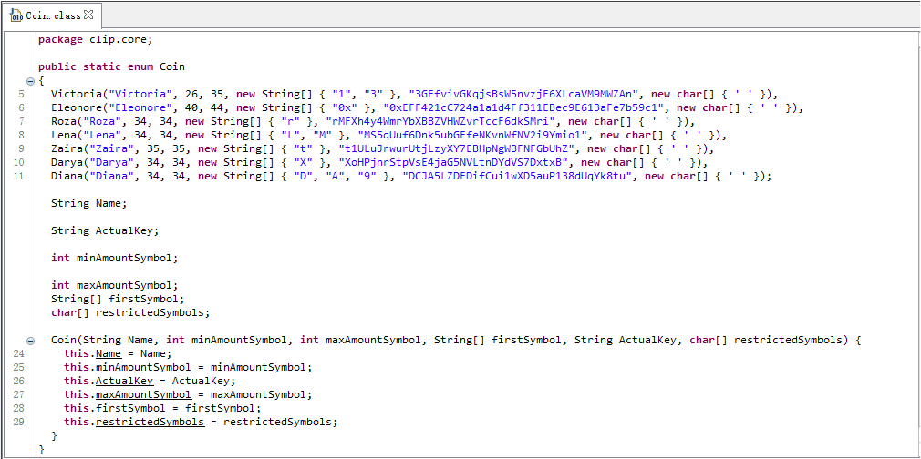Click the int minAmountSymbol field declaration
The width and height of the screenshot is (921, 459).
point(115,258)
